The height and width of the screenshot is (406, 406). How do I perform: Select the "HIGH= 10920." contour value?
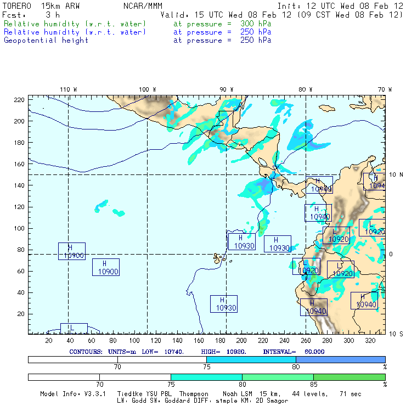(x=223, y=352)
